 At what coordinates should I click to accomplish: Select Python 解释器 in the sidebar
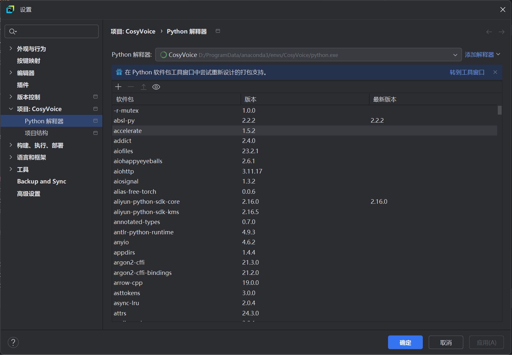click(52, 121)
